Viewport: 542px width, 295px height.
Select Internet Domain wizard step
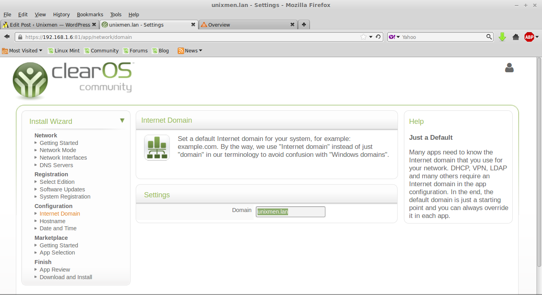point(60,214)
